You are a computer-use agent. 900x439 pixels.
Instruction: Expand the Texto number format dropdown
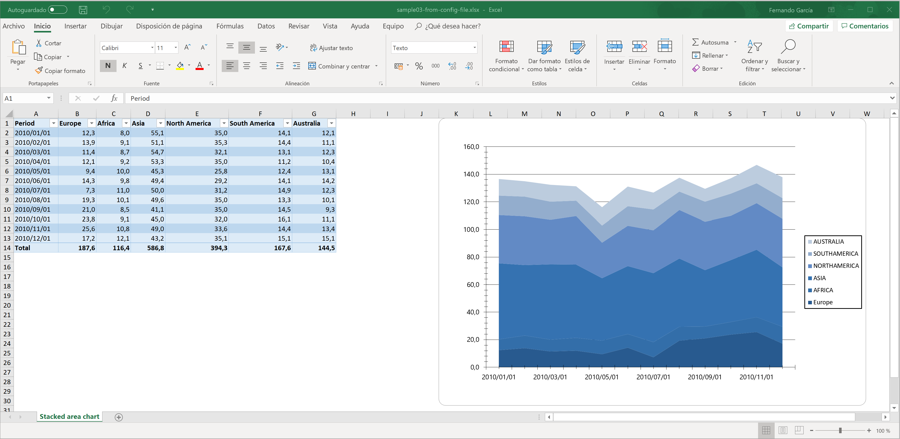point(474,48)
